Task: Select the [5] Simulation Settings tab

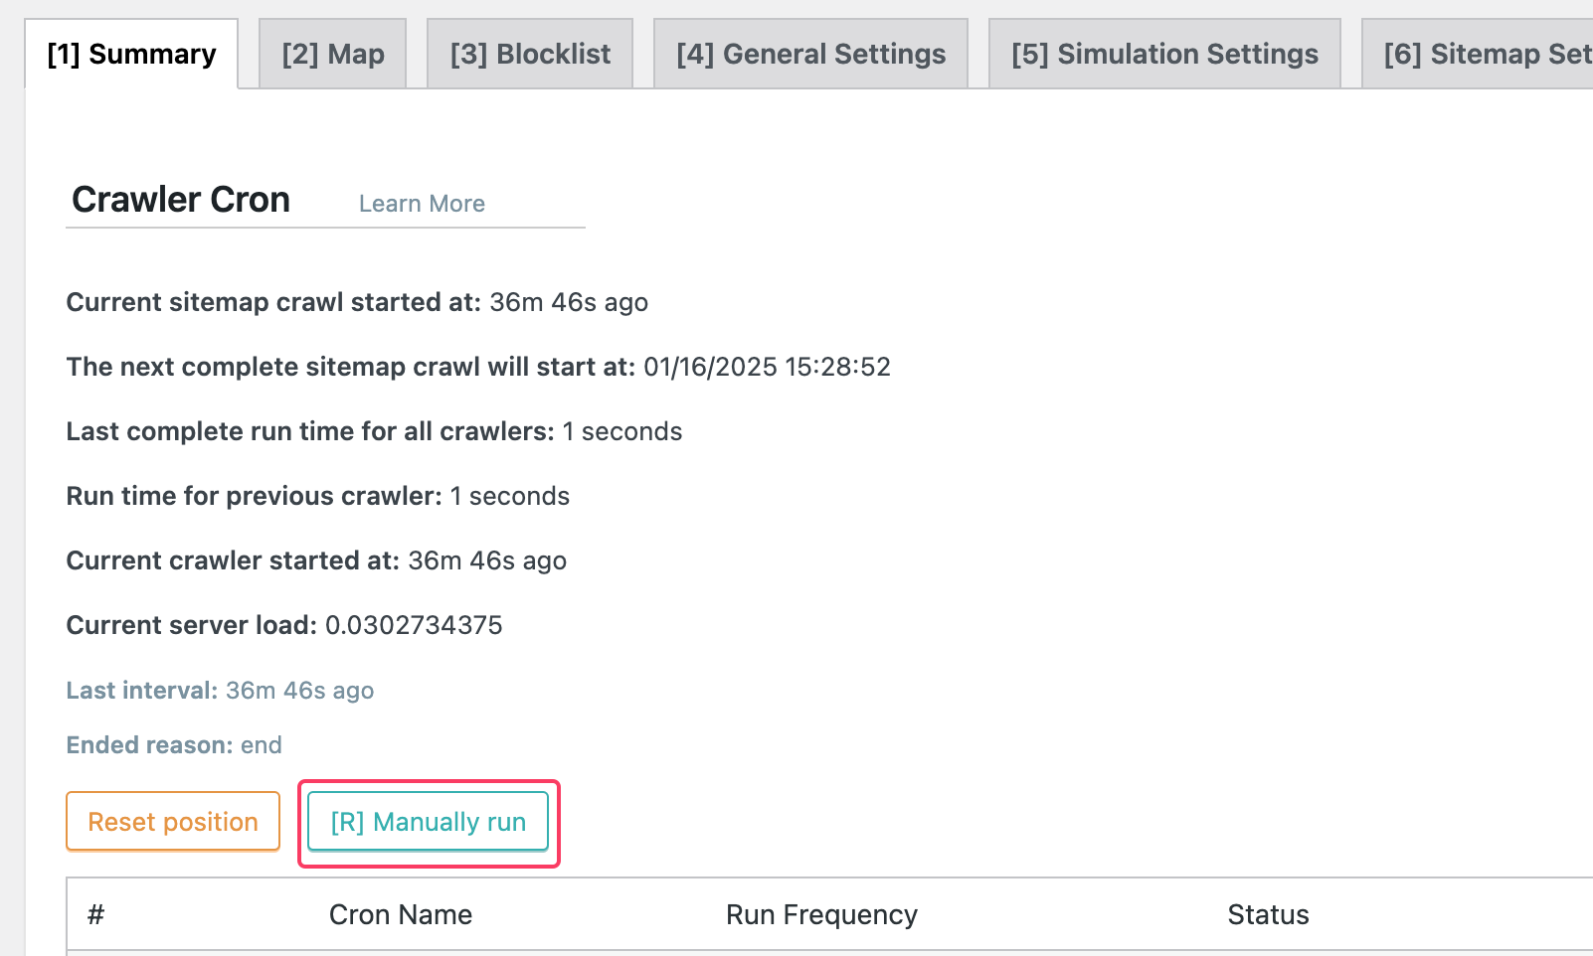Action: [1164, 55]
